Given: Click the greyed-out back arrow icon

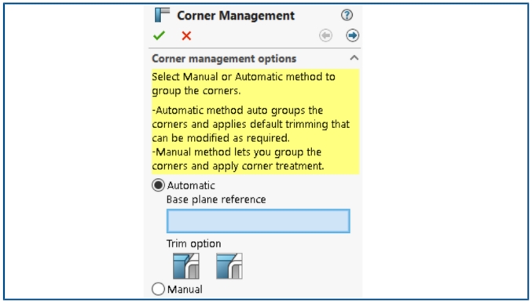Looking at the screenshot, I should tap(325, 35).
